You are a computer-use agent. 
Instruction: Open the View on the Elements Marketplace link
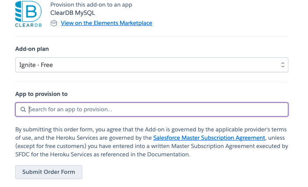(x=106, y=23)
